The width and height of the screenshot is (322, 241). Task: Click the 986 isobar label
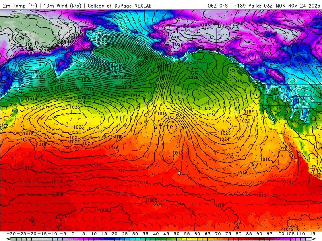87,39
